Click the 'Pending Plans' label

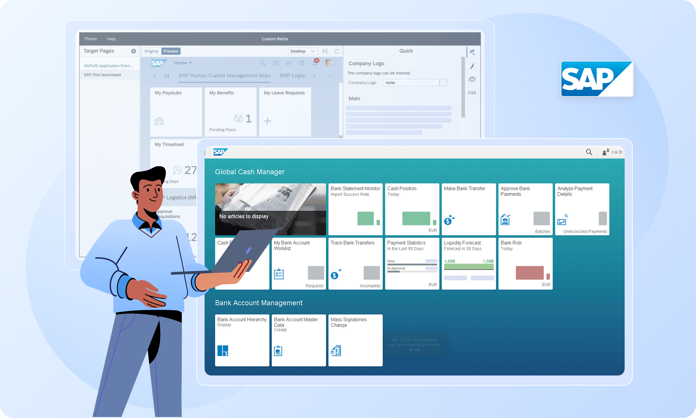tap(222, 130)
